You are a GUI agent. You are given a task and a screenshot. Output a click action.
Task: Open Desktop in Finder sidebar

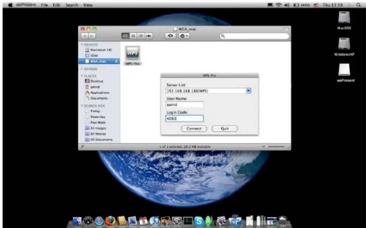(x=94, y=81)
